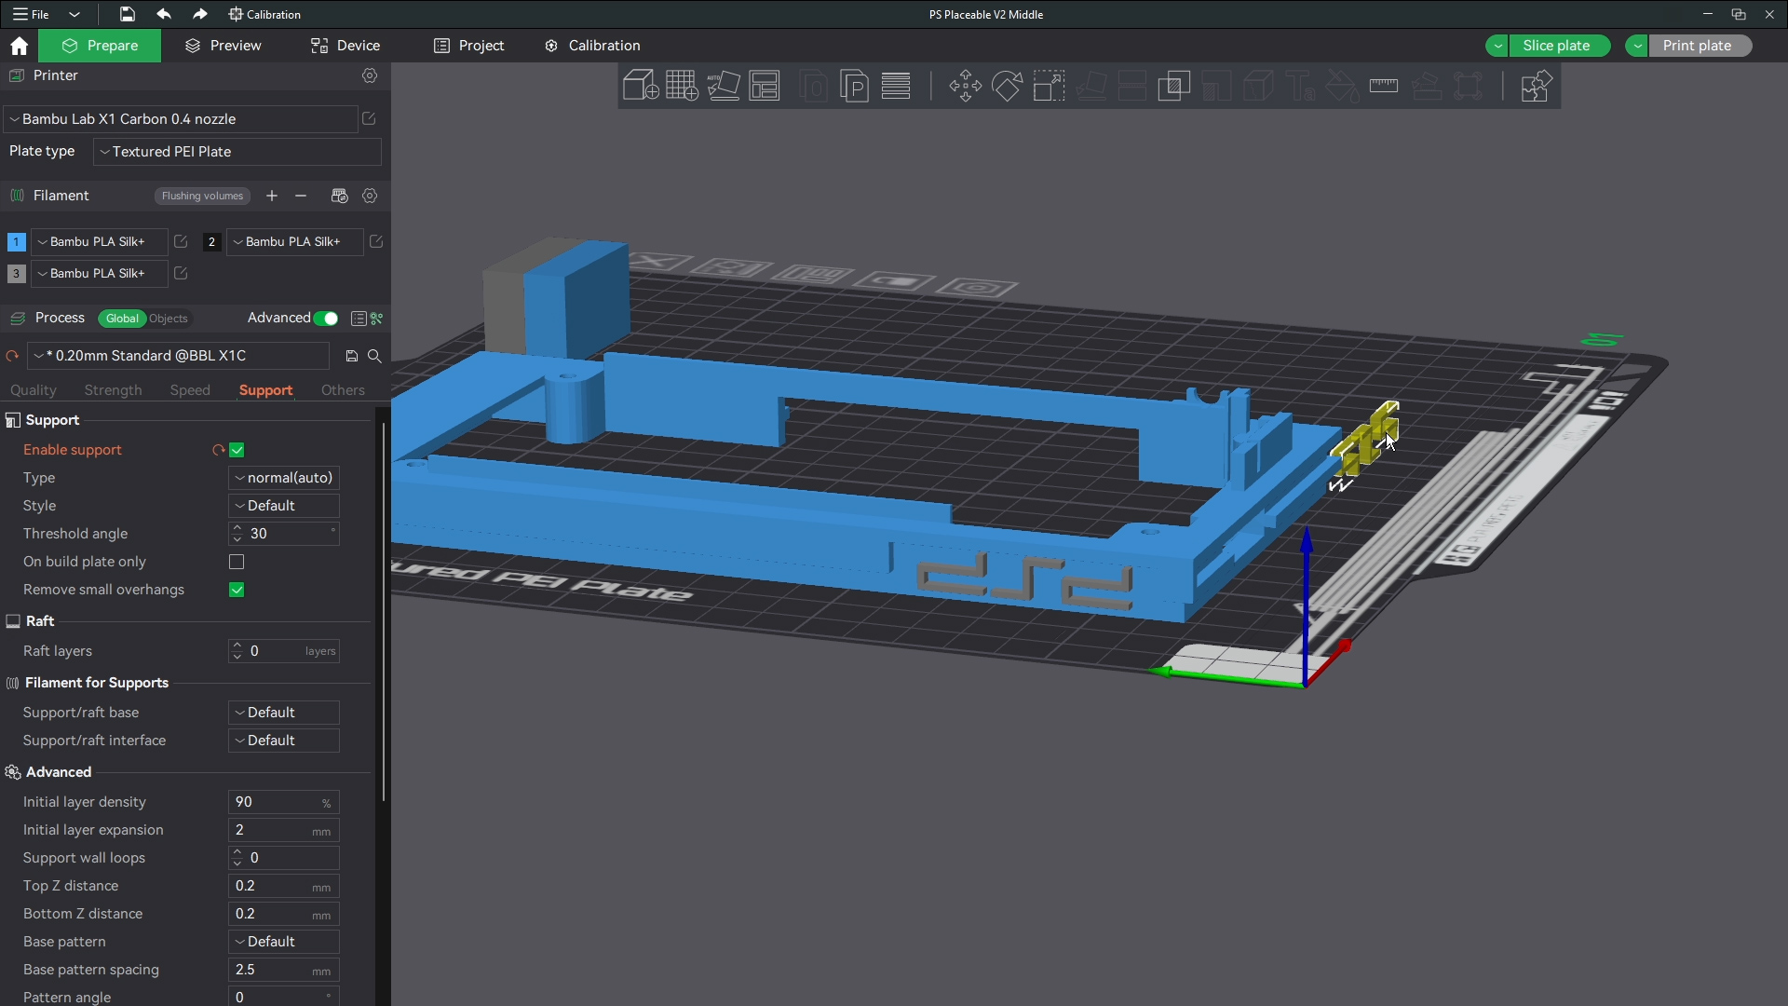
Task: Select the Move tool
Action: tap(965, 86)
